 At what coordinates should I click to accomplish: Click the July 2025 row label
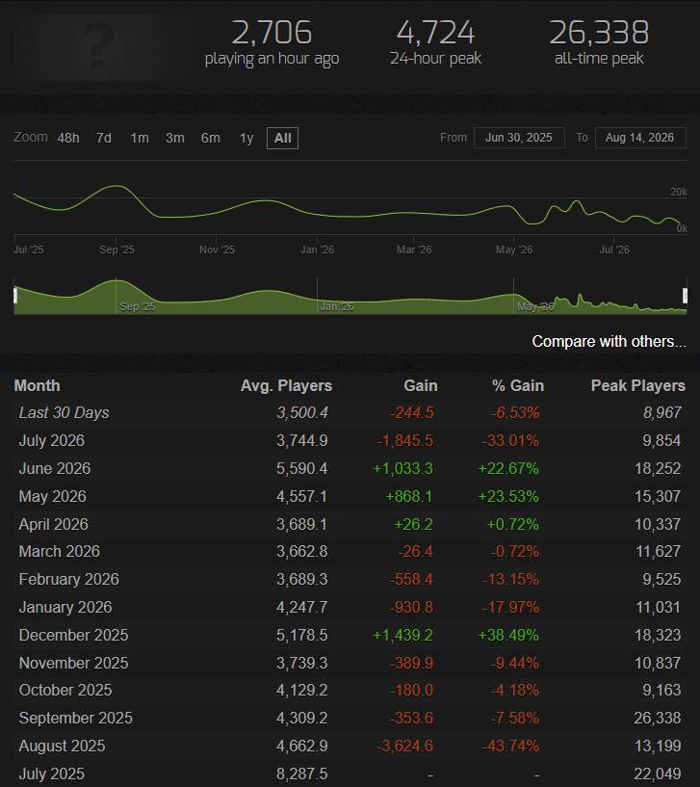point(52,774)
